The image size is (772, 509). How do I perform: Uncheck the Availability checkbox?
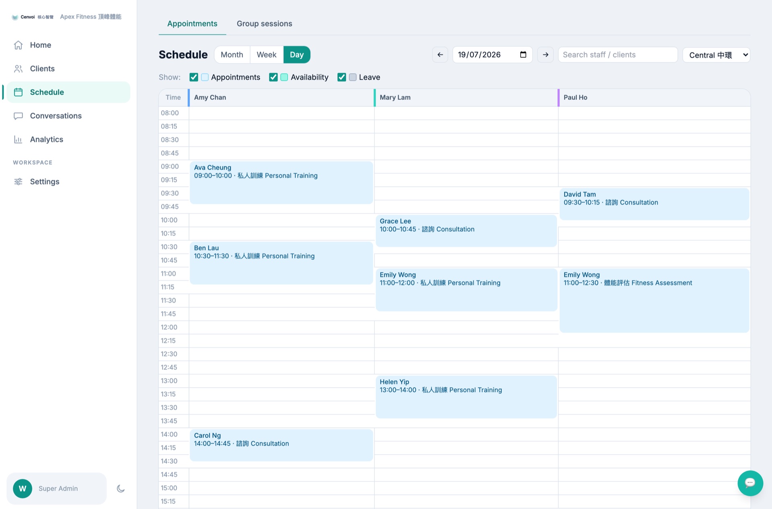(273, 77)
